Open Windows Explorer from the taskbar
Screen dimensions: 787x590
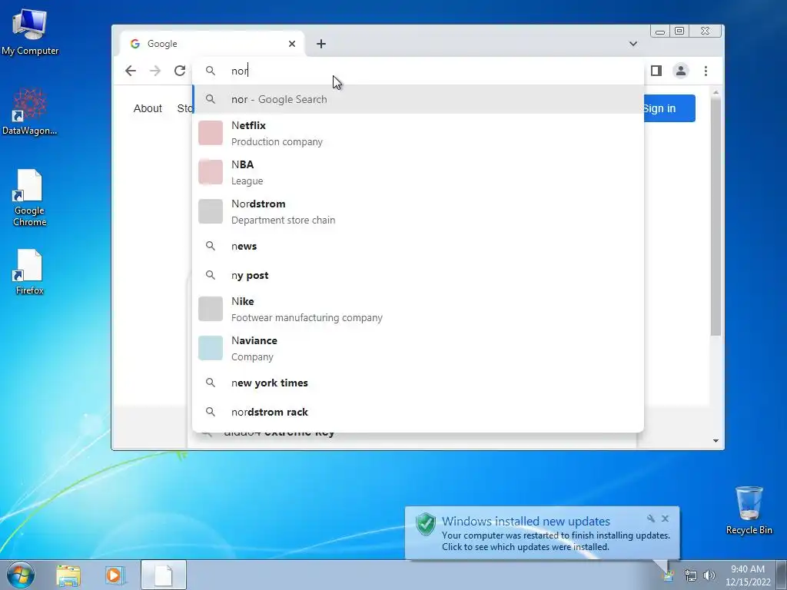[68, 575]
